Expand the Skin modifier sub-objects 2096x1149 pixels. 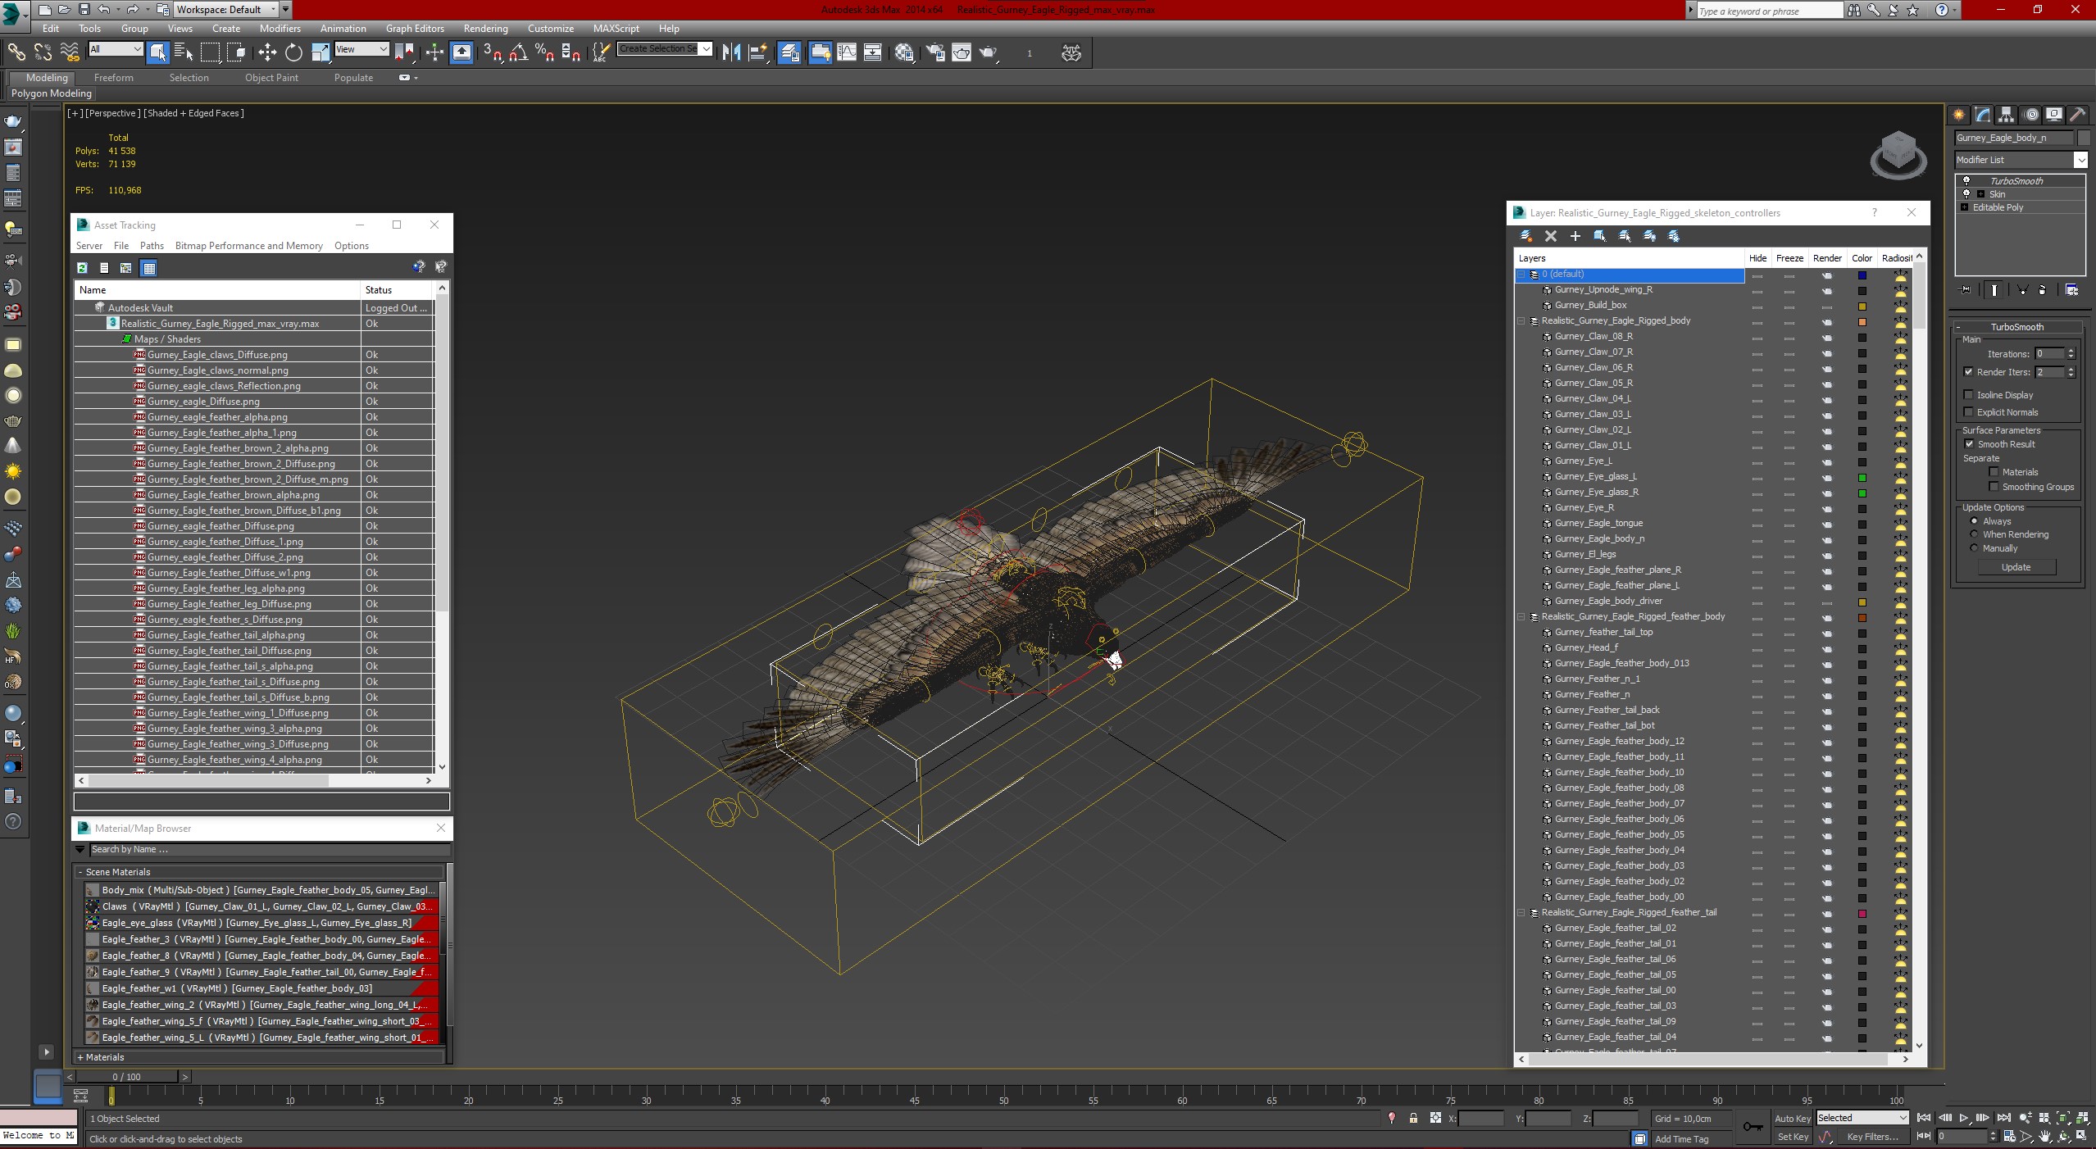[1980, 194]
